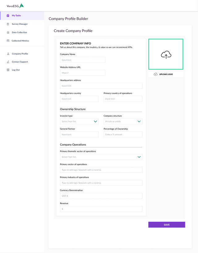Go to Collected Metrics menu item

pos(20,41)
